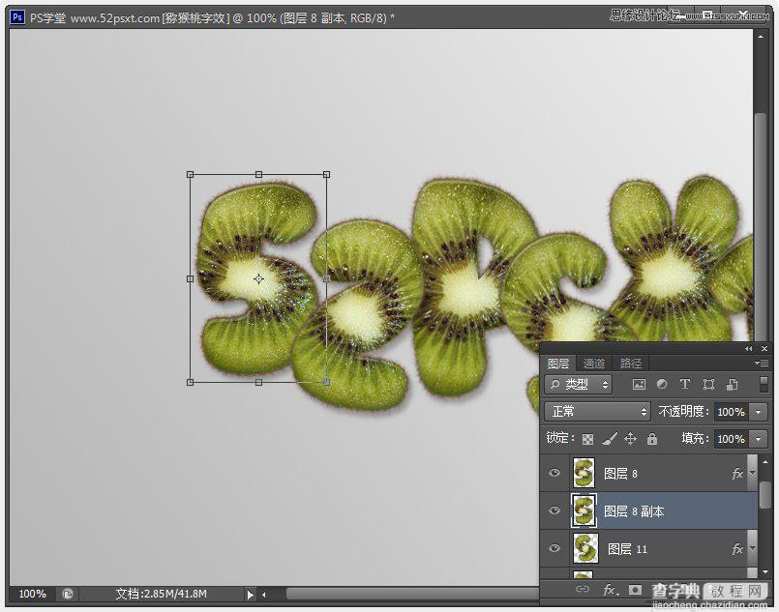Image resolution: width=779 pixels, height=612 pixels.
Task: Switch to the 通道 tab
Action: pos(594,364)
